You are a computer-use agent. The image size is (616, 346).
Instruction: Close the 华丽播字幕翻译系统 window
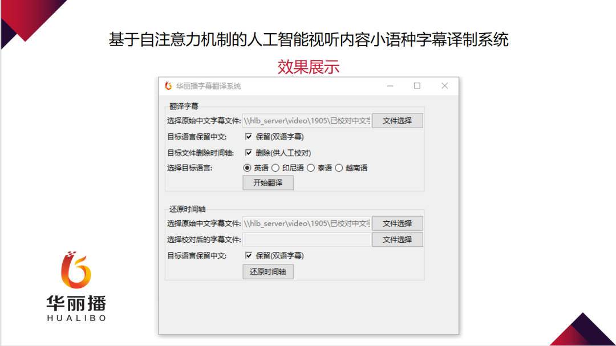pos(445,86)
